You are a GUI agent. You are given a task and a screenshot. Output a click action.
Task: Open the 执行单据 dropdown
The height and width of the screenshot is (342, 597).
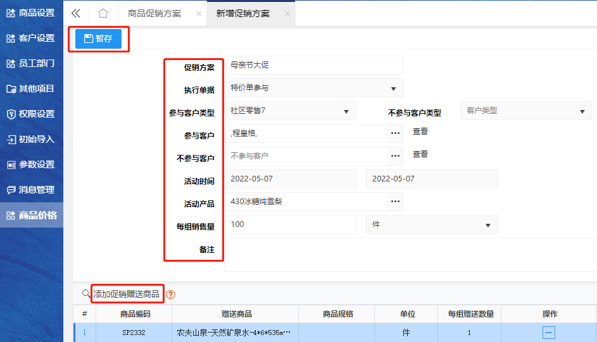(x=317, y=88)
